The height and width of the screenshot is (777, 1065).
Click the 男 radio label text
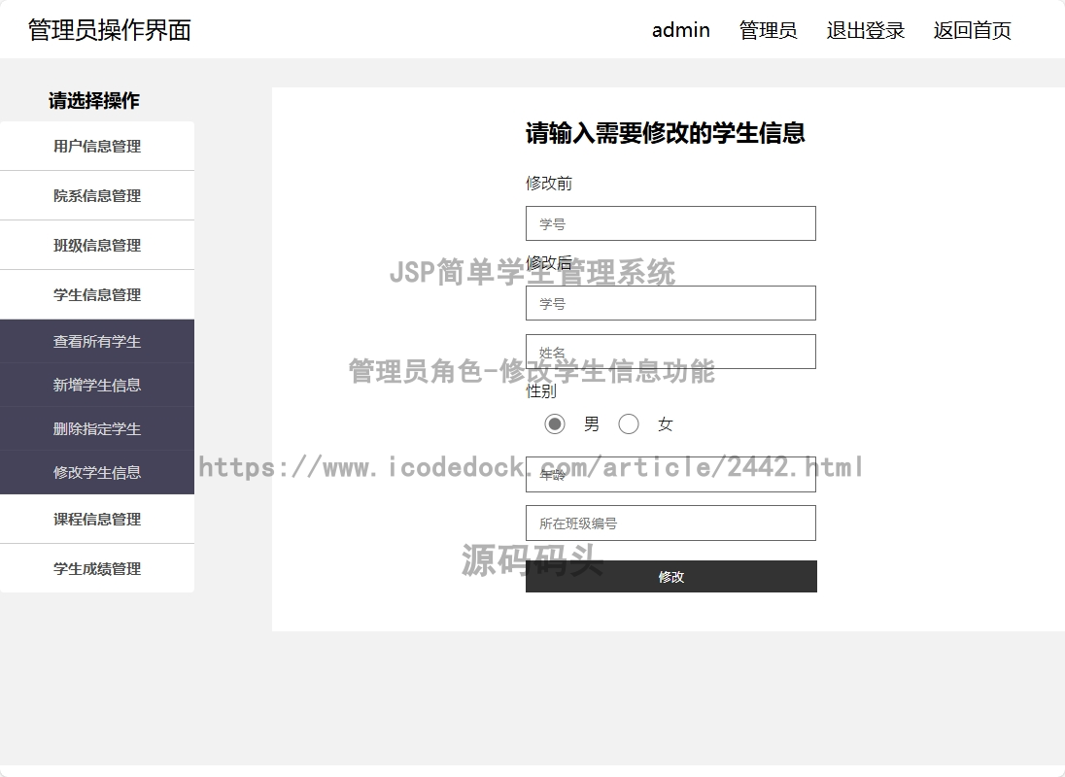[592, 424]
